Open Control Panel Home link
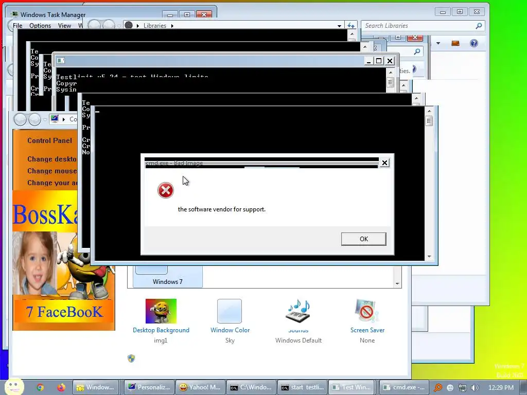This screenshot has height=395, width=527. click(x=49, y=141)
